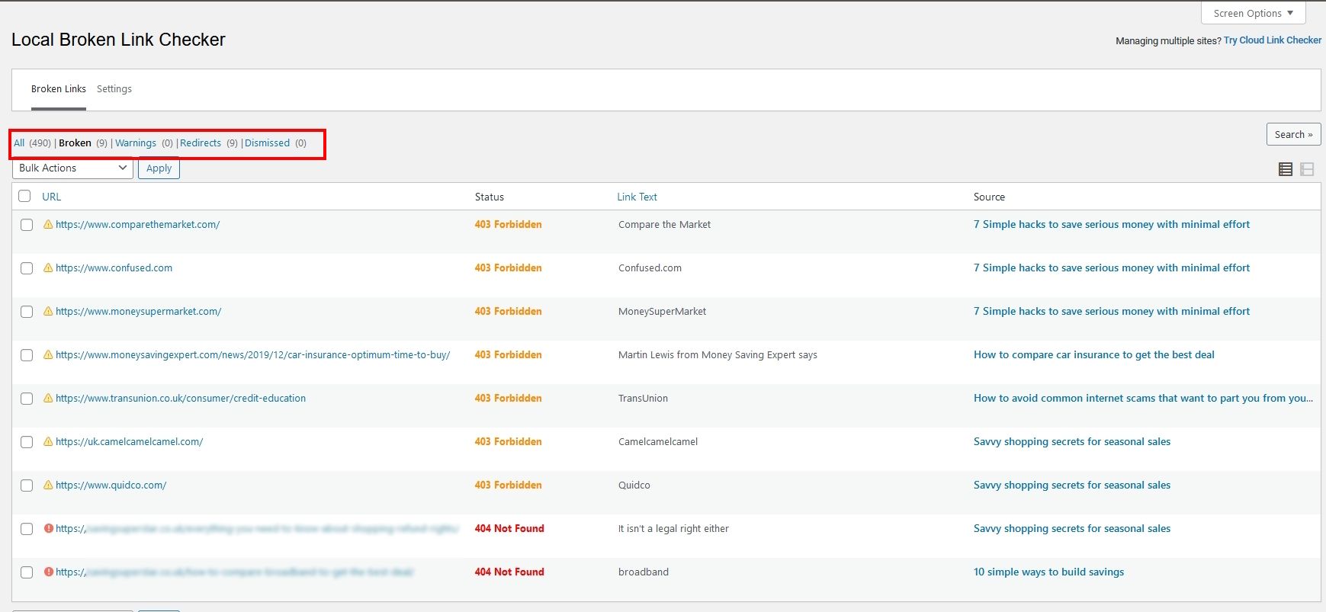Screen dimensions: 1326x612
Task: Open the Bulk Actions dropdown
Action: click(x=72, y=168)
